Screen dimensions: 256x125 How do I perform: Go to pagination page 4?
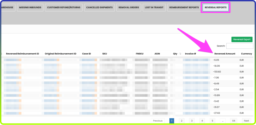point(202,121)
